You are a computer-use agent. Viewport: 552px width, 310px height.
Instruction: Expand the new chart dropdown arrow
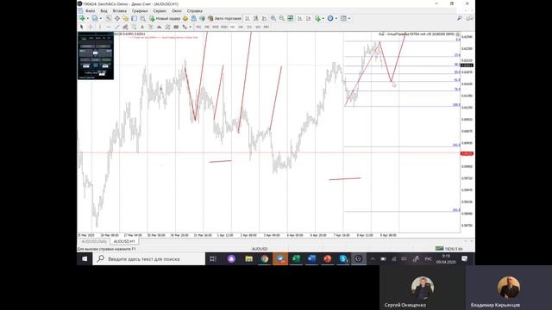[88, 18]
